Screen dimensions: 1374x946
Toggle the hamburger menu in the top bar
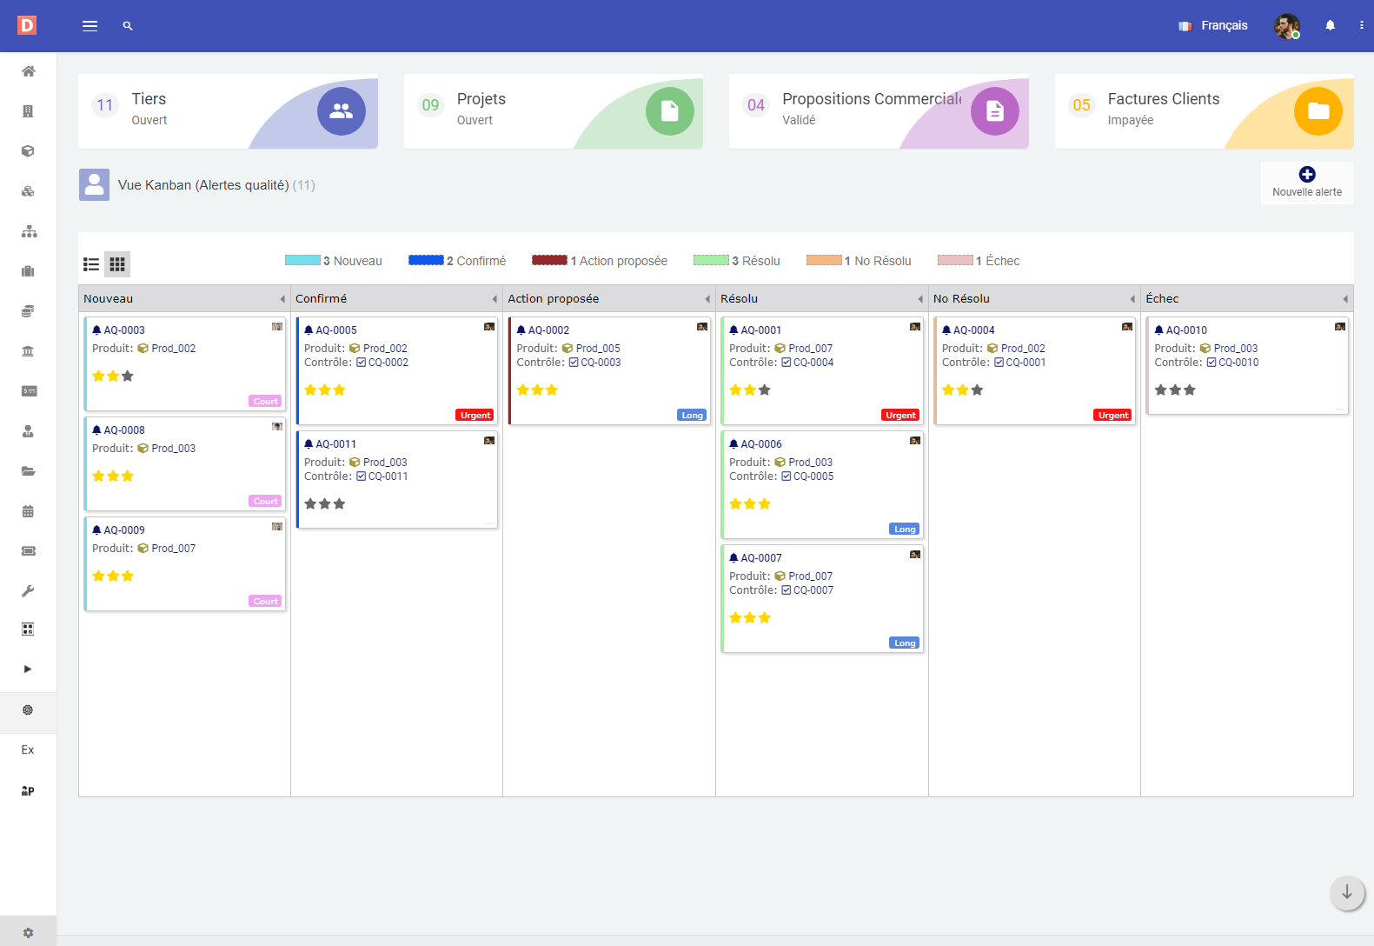(x=90, y=26)
